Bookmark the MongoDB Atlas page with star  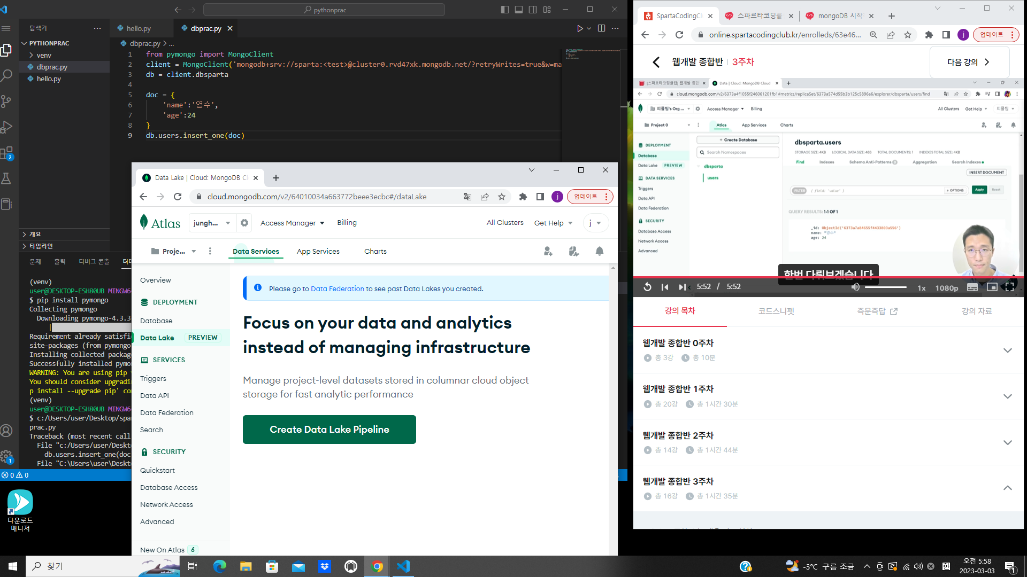point(502,197)
